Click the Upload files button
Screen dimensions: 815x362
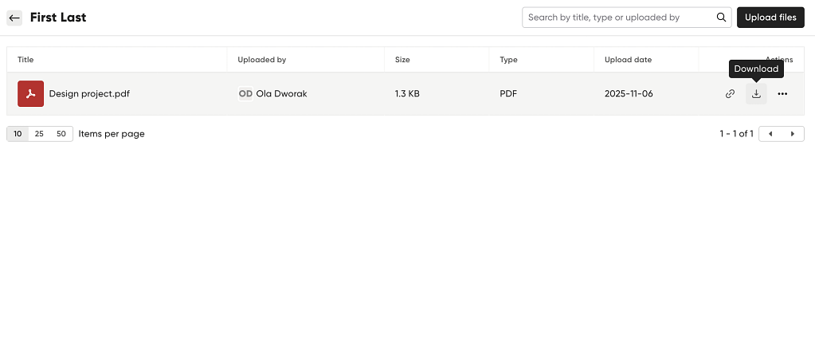770,18
